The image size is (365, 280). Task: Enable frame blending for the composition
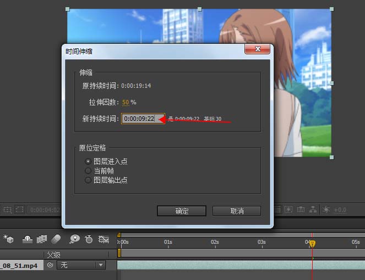pyautogui.click(x=42, y=239)
